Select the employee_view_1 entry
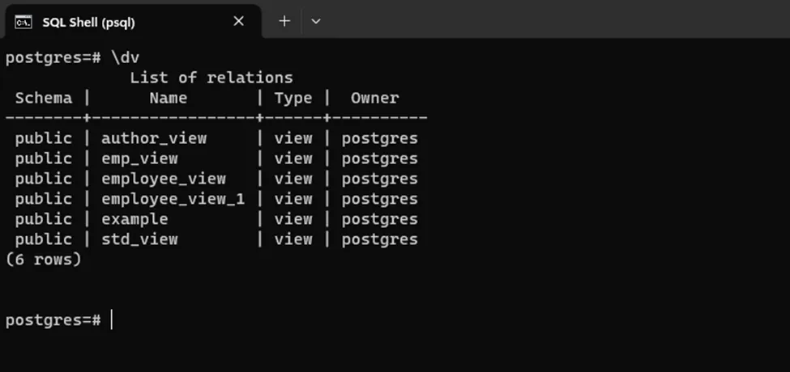The image size is (790, 372). pyautogui.click(x=173, y=199)
